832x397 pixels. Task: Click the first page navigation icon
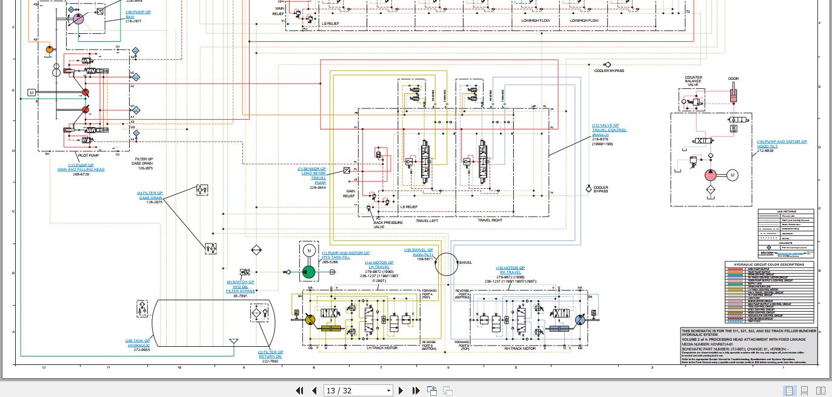(299, 391)
